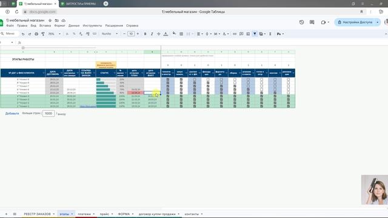
Task: Open filter dropdown in СТАТУС header
Action: [115, 73]
